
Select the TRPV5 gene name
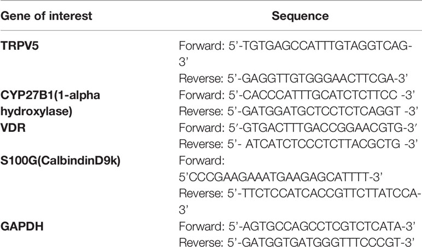(x=20, y=46)
